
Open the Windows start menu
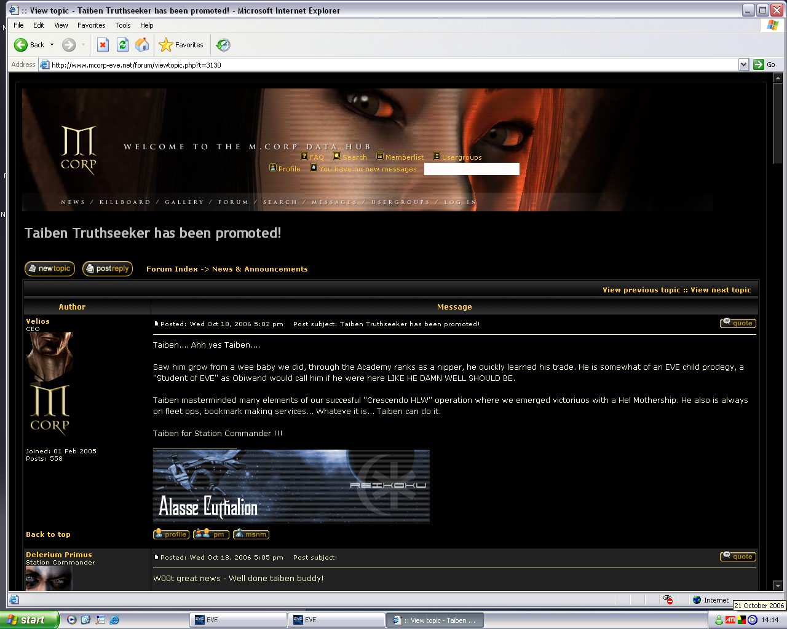coord(29,620)
